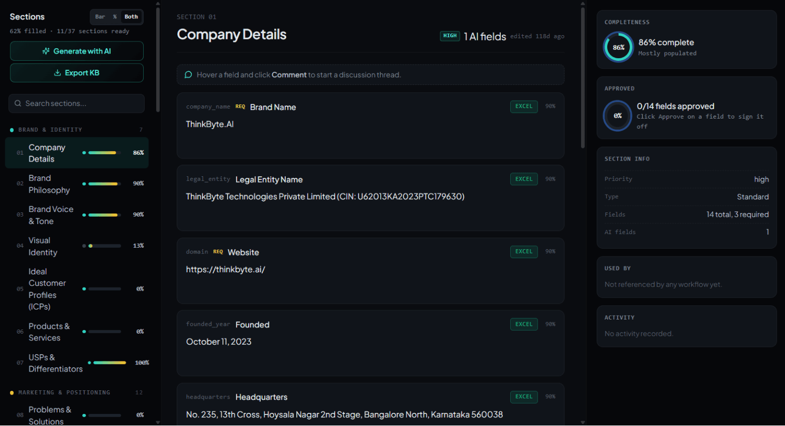Click the HIGH priority badge
This screenshot has height=426, width=785.
450,36
